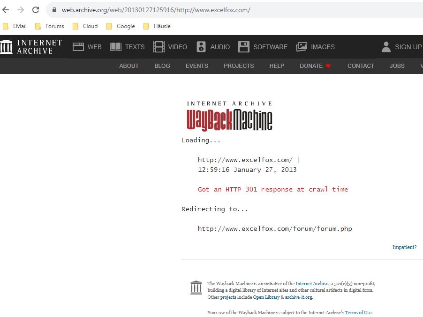423x317 pixels.
Task: Open the Forums bookmark folder
Action: [x=50, y=26]
